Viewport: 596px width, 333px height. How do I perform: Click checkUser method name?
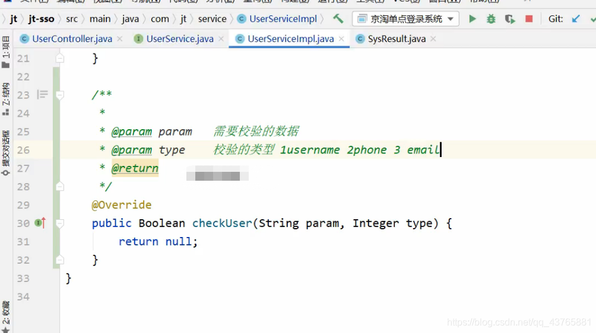pos(222,223)
